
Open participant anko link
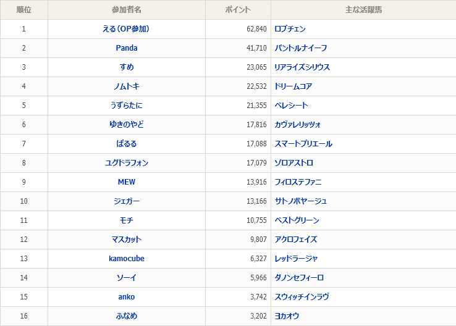coord(127,297)
